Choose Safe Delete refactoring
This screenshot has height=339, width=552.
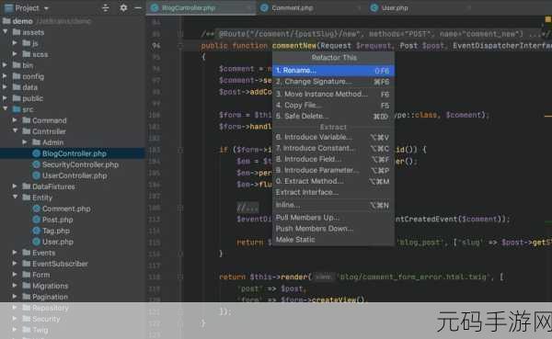coord(333,116)
